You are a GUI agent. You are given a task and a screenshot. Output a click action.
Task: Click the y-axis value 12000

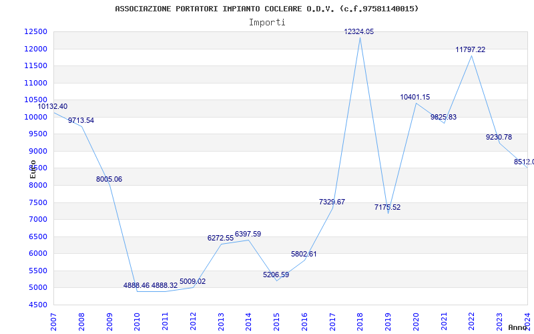pyautogui.click(x=36, y=49)
